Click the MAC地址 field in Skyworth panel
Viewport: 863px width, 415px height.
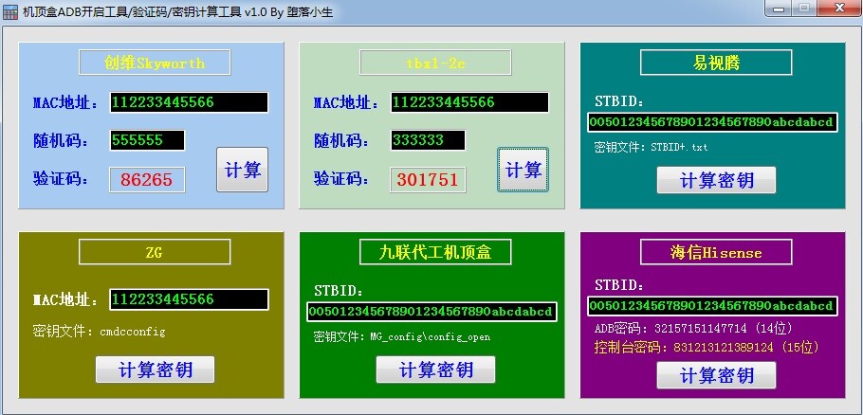click(x=189, y=102)
